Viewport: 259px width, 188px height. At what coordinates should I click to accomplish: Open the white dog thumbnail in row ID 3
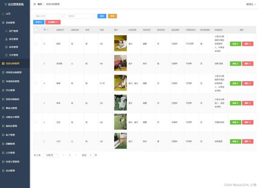pos(120,102)
